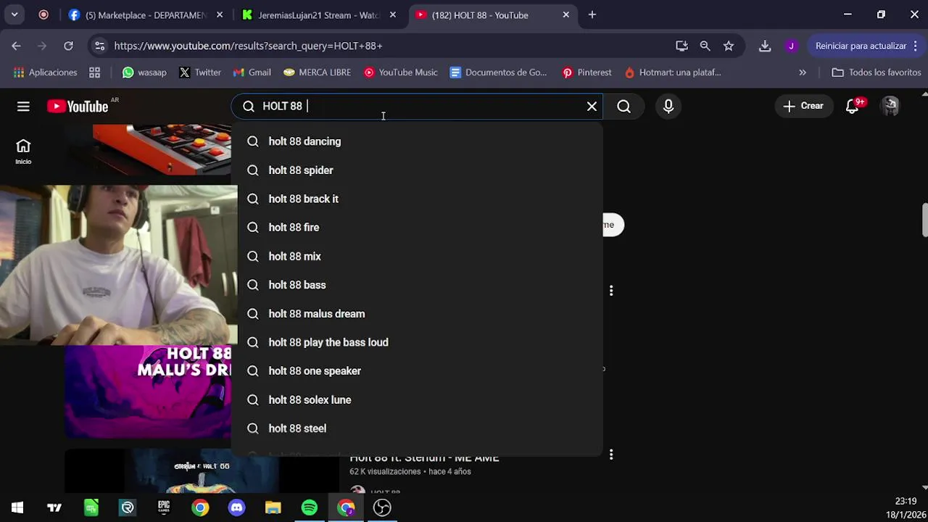Open Todos los favoritos folder
Image resolution: width=928 pixels, height=522 pixels.
tap(876, 72)
